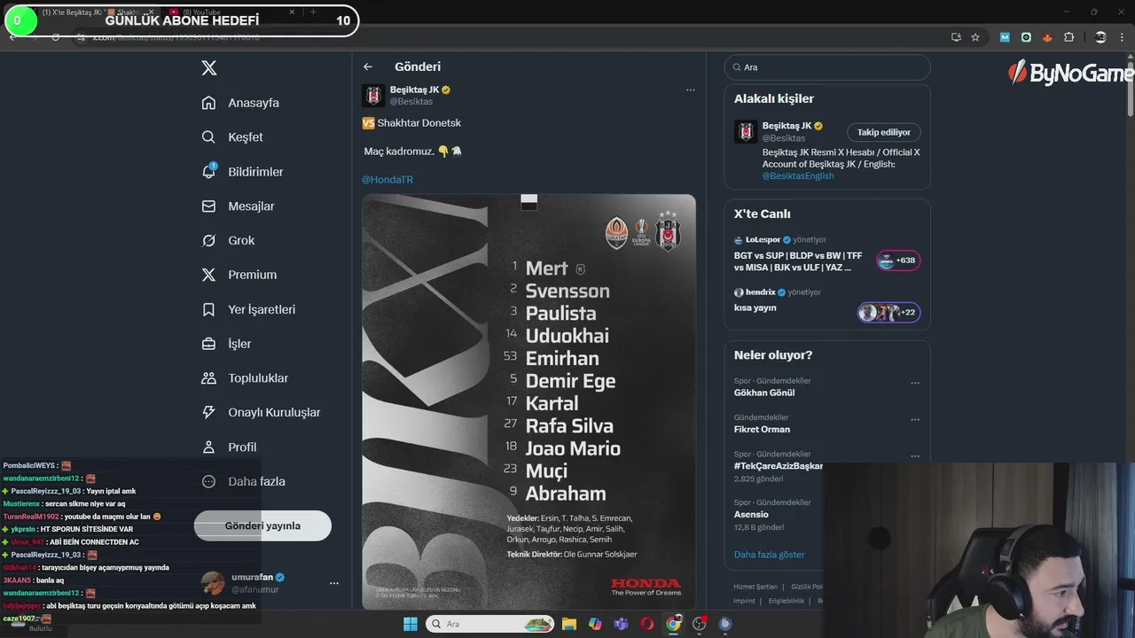Open #TekÇareAzizBaşkan trend
This screenshot has width=1135, height=638.
point(779,466)
